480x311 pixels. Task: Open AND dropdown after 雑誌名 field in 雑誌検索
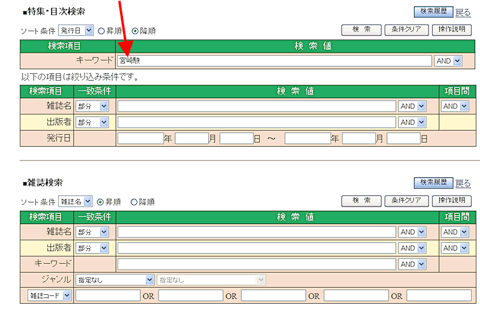[412, 232]
